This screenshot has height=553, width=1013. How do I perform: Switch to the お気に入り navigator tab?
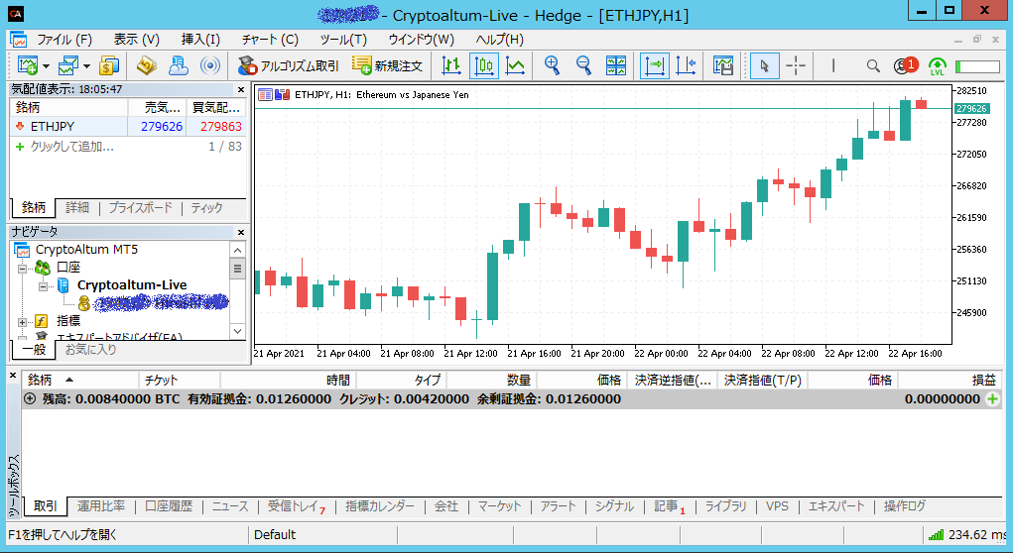click(x=91, y=349)
